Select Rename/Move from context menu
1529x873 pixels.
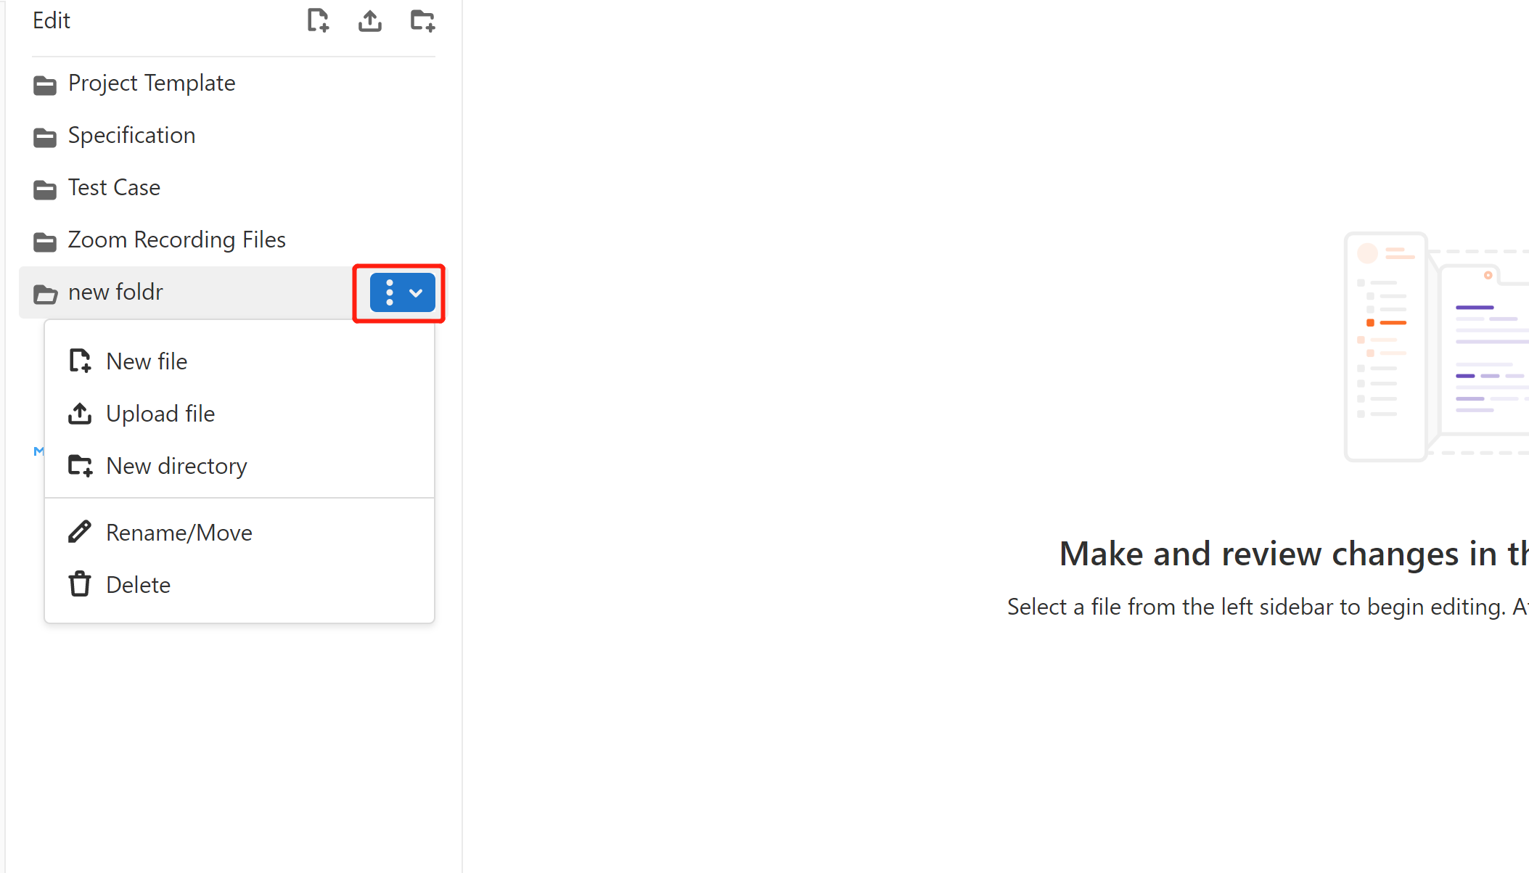coord(179,532)
